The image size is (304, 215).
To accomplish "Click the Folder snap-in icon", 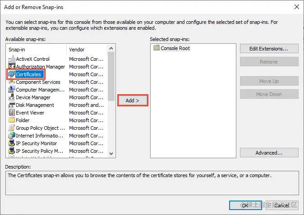I will coord(12,120).
